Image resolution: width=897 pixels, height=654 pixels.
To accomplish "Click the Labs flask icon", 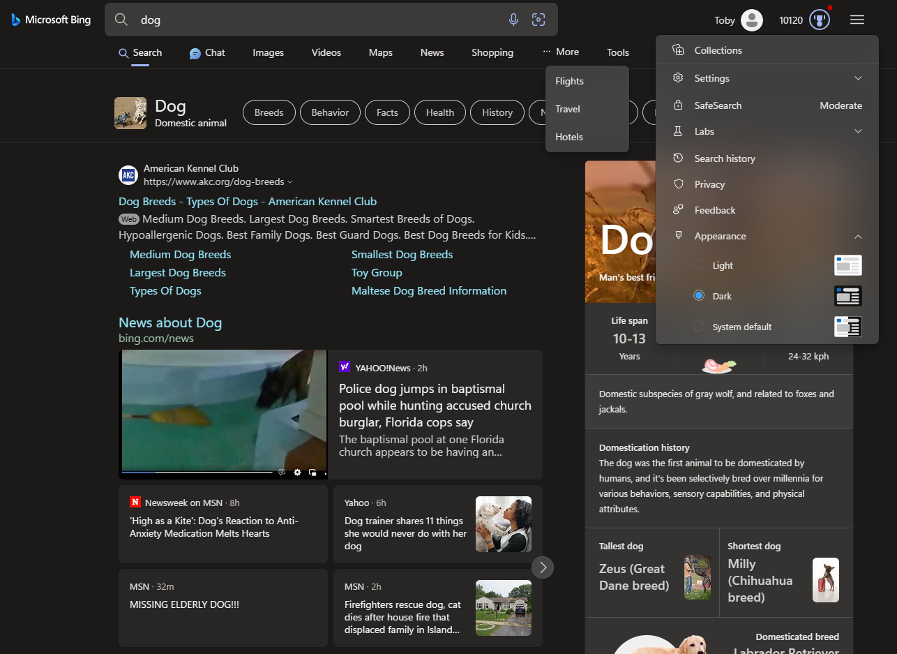I will 678,131.
